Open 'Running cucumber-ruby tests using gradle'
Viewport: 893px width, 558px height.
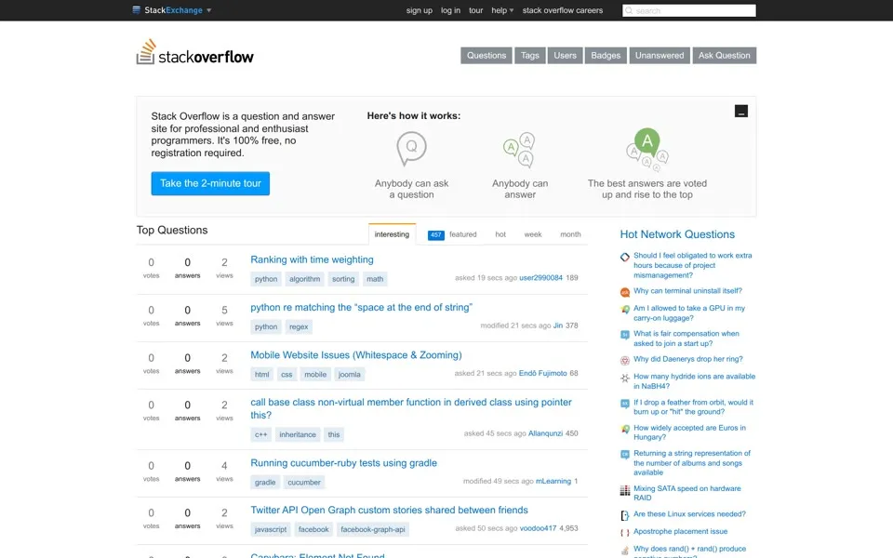(343, 463)
